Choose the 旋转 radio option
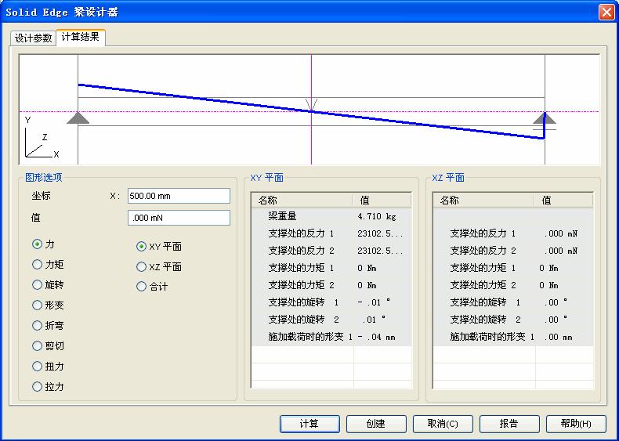 tap(37, 285)
